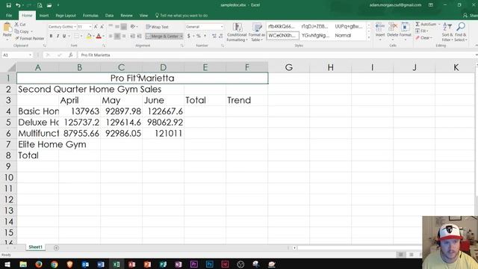Toggle Align Right
The height and width of the screenshot is (269, 478).
(124, 36)
